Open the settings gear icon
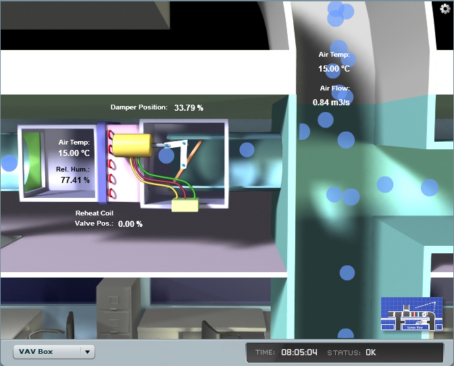Image resolution: width=454 pixels, height=366 pixels. pos(444,8)
